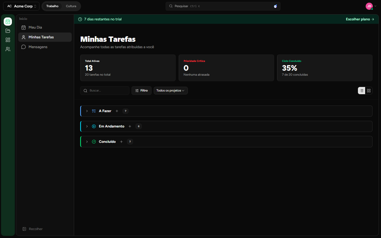Collapse sidebar with Recolher button
The width and height of the screenshot is (381, 238).
click(x=33, y=229)
